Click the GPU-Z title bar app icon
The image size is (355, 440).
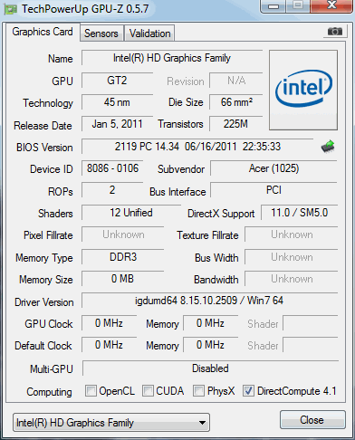point(10,9)
